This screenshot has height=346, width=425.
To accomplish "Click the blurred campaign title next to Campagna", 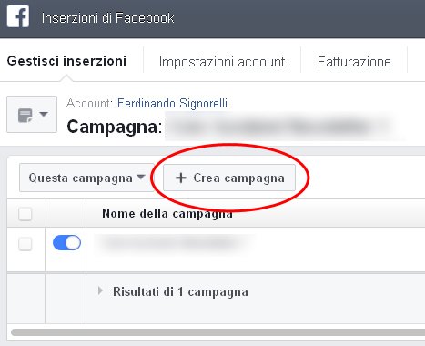I will (x=284, y=127).
